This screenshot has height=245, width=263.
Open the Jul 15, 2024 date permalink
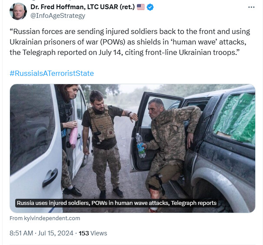point(56,233)
